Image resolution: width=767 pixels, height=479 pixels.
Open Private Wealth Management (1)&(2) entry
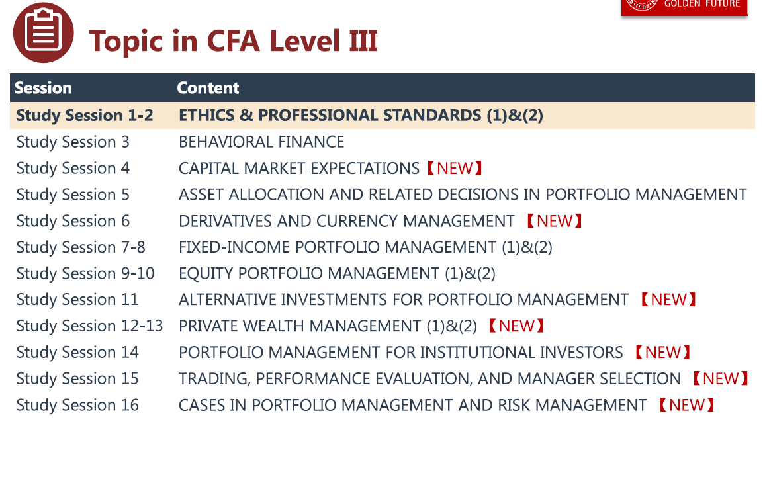pyautogui.click(x=328, y=326)
